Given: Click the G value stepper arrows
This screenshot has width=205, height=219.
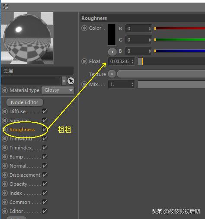Looking at the screenshot, I should [150, 40].
